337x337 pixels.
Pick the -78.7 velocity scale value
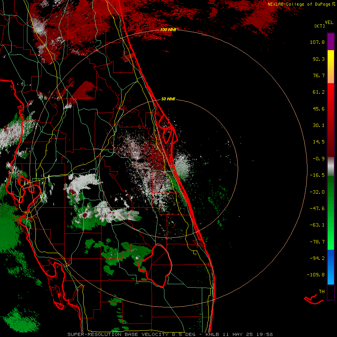click(317, 242)
